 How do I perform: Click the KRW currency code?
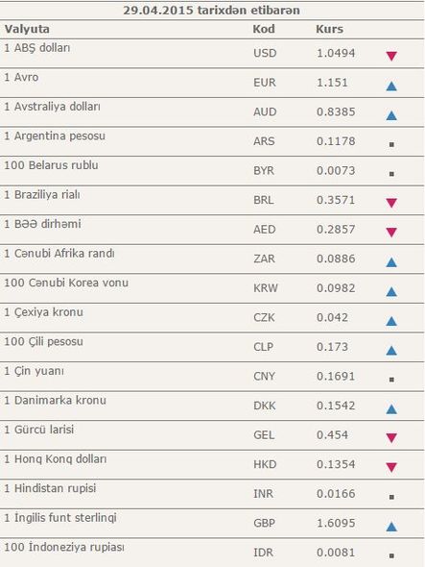tap(266, 288)
